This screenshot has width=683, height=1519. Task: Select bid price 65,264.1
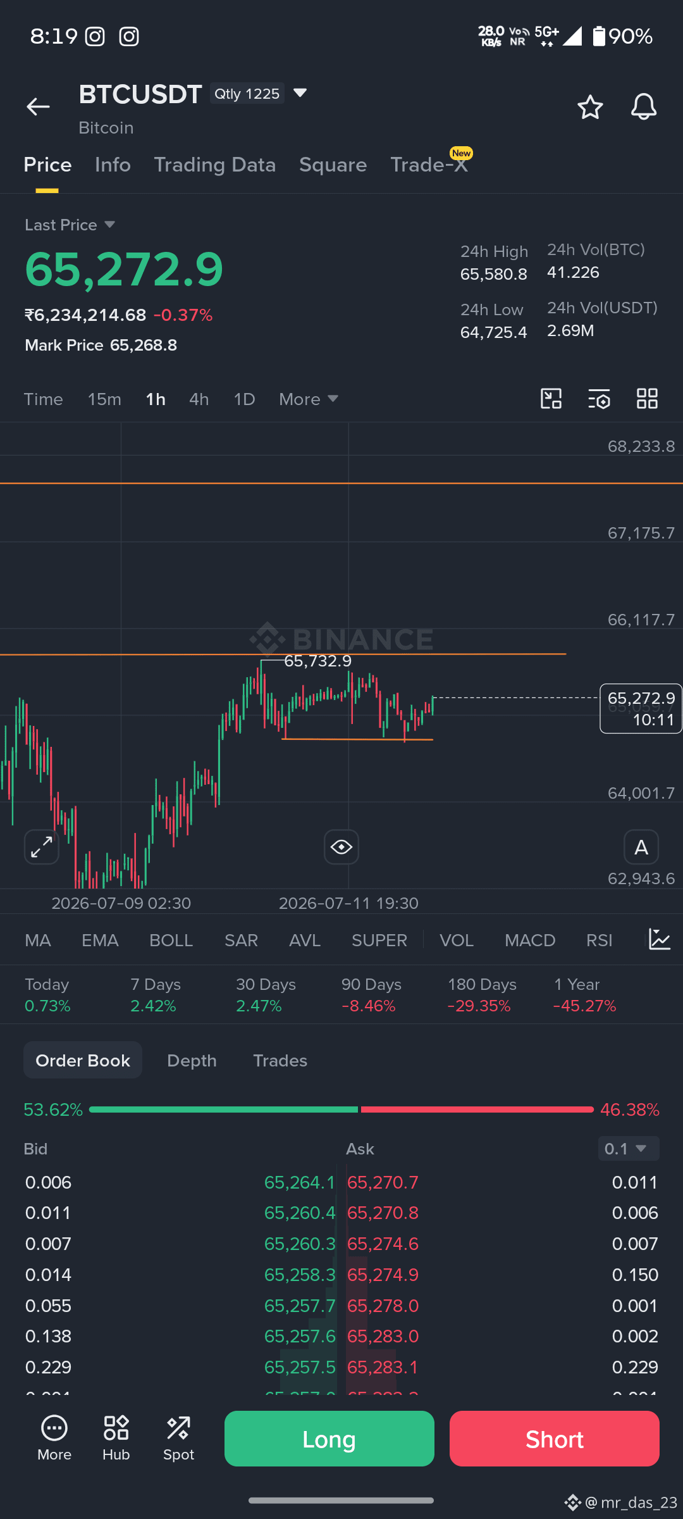pos(299,1182)
